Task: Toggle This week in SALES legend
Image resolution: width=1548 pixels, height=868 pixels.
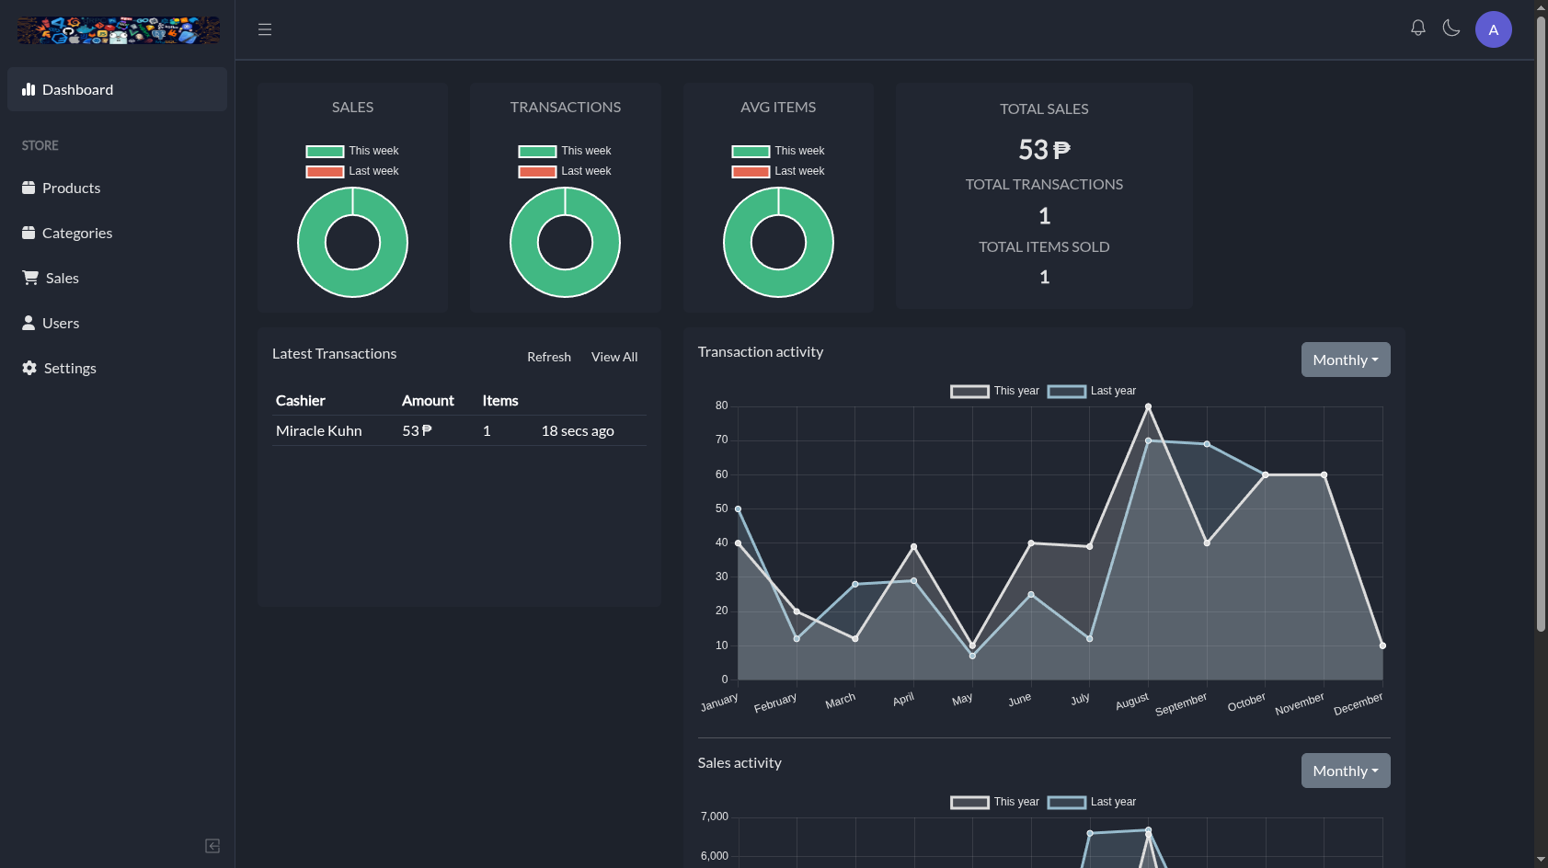Action: (352, 151)
